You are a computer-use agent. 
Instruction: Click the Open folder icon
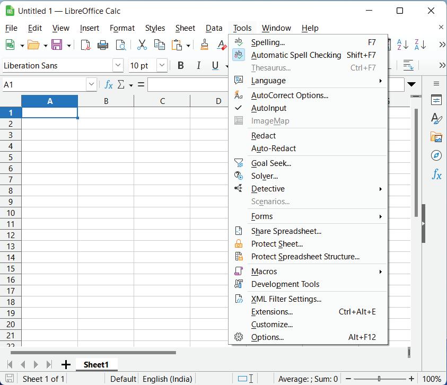[33, 45]
